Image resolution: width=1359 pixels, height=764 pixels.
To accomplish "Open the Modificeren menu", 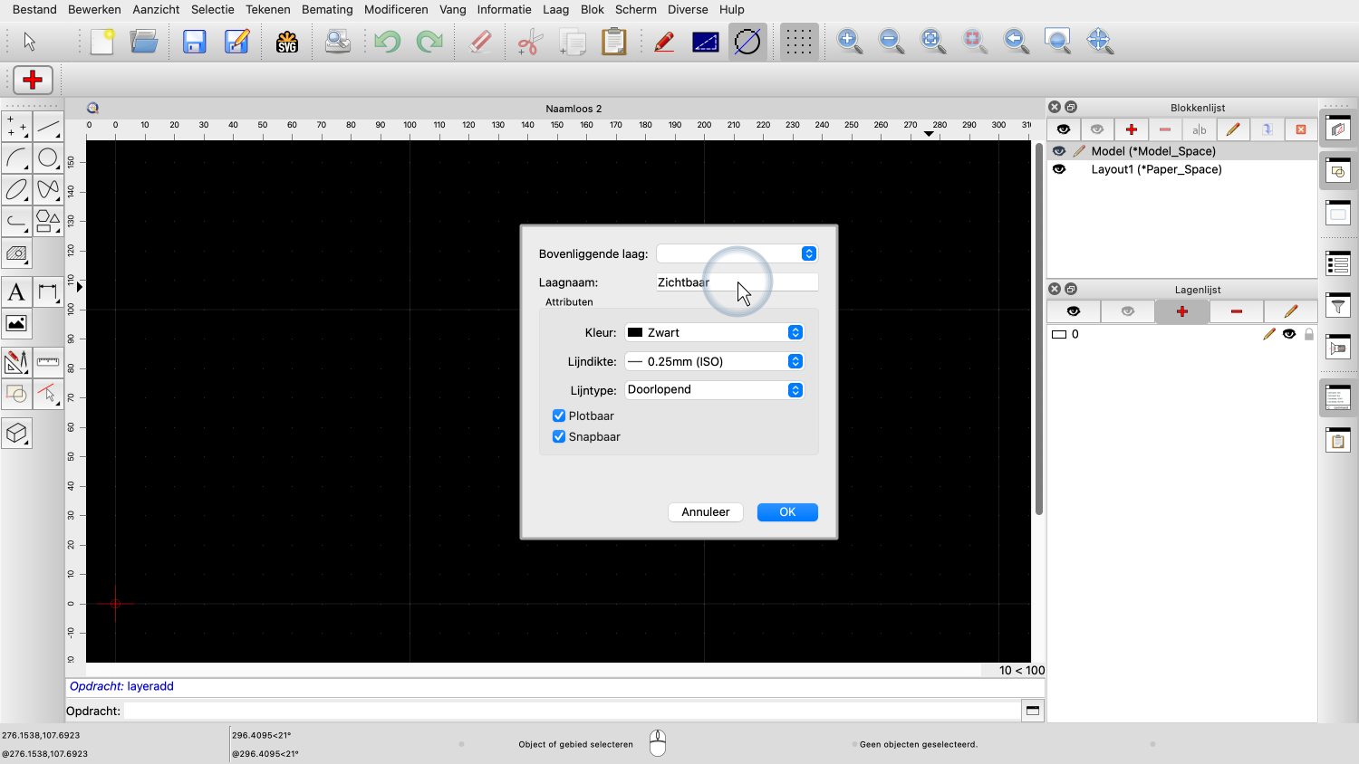I will pyautogui.click(x=396, y=9).
